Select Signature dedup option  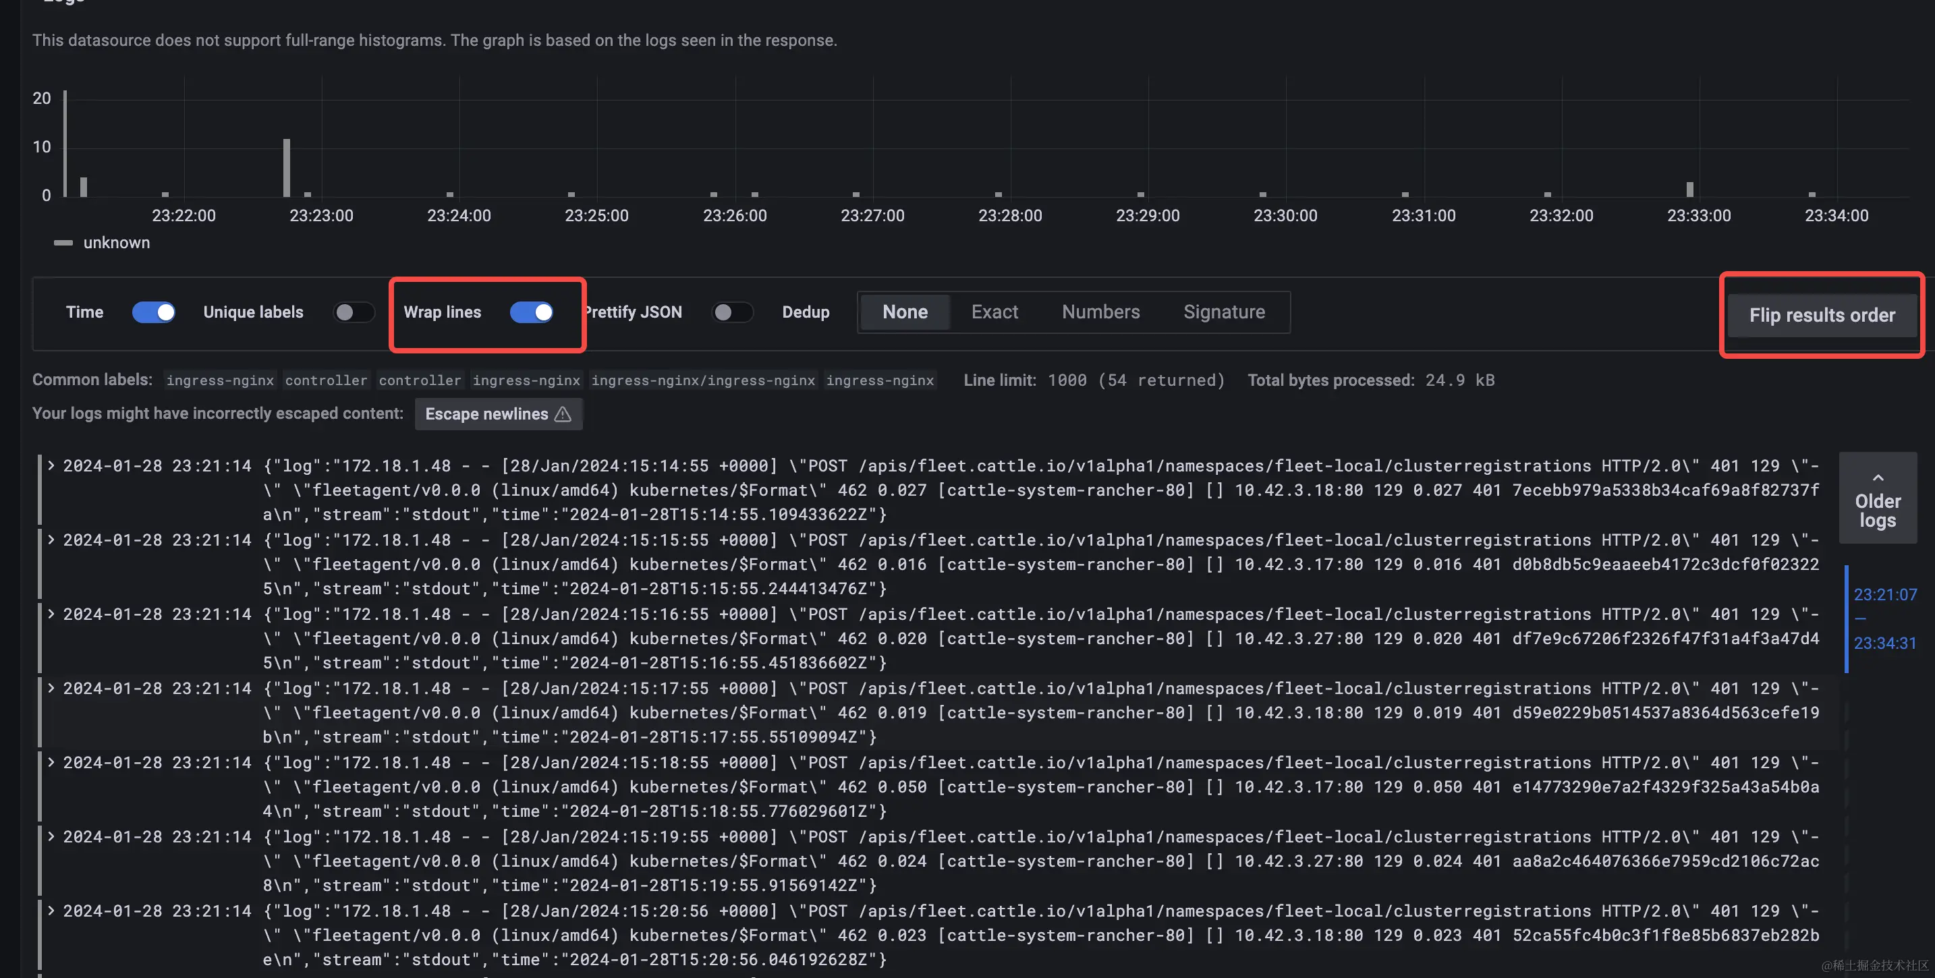click(1224, 312)
